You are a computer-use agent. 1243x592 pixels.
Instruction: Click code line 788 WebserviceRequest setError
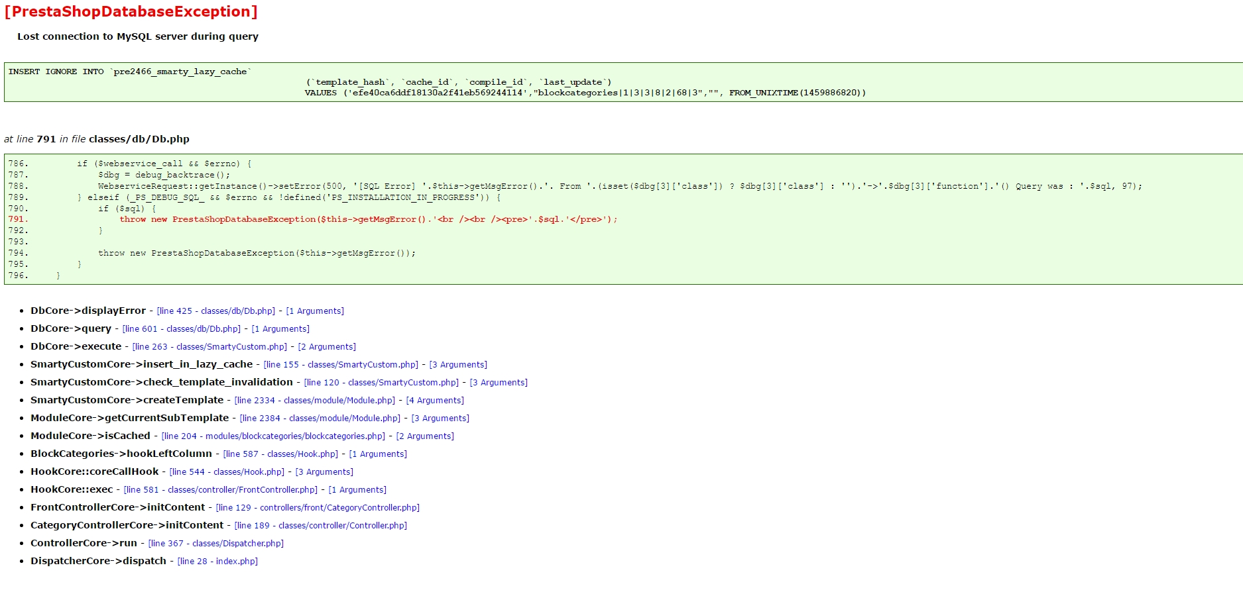pos(620,186)
